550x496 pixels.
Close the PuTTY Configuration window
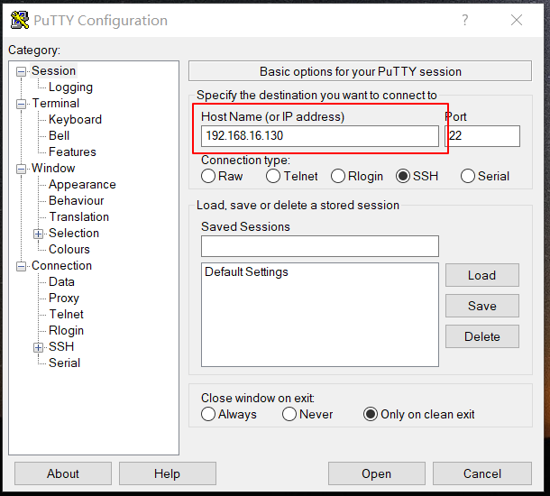click(517, 20)
